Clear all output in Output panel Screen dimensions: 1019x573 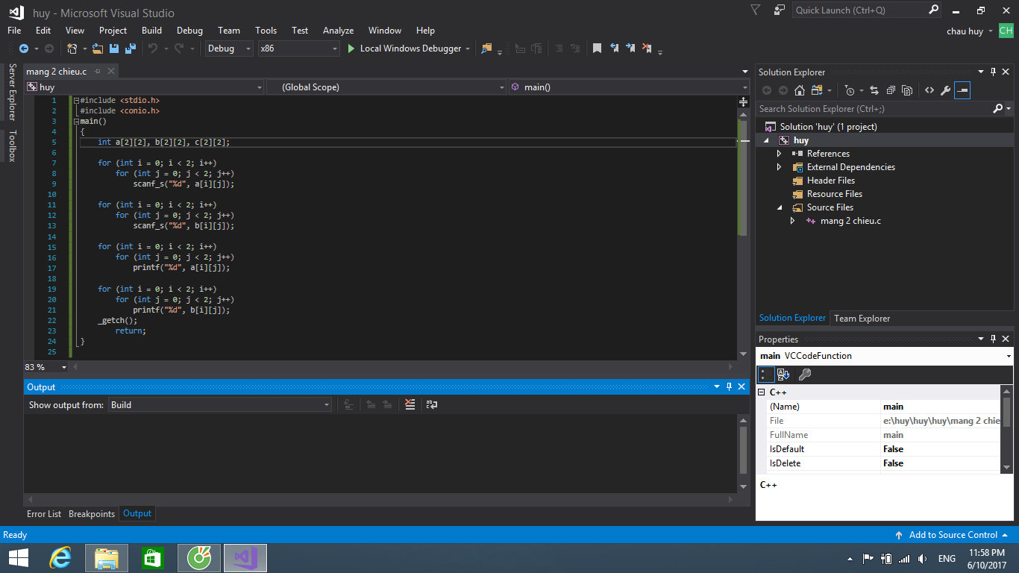(410, 404)
